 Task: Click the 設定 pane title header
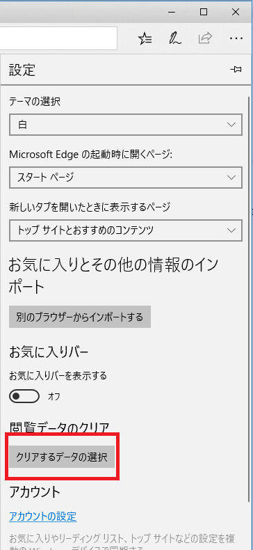coord(22,70)
